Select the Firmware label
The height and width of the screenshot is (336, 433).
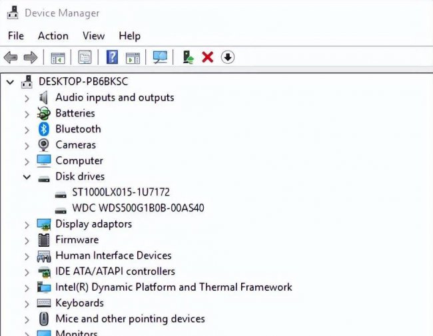77,240
